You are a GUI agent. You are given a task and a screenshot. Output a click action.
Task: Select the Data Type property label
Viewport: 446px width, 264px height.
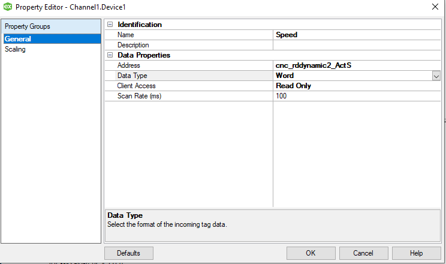[x=132, y=76]
